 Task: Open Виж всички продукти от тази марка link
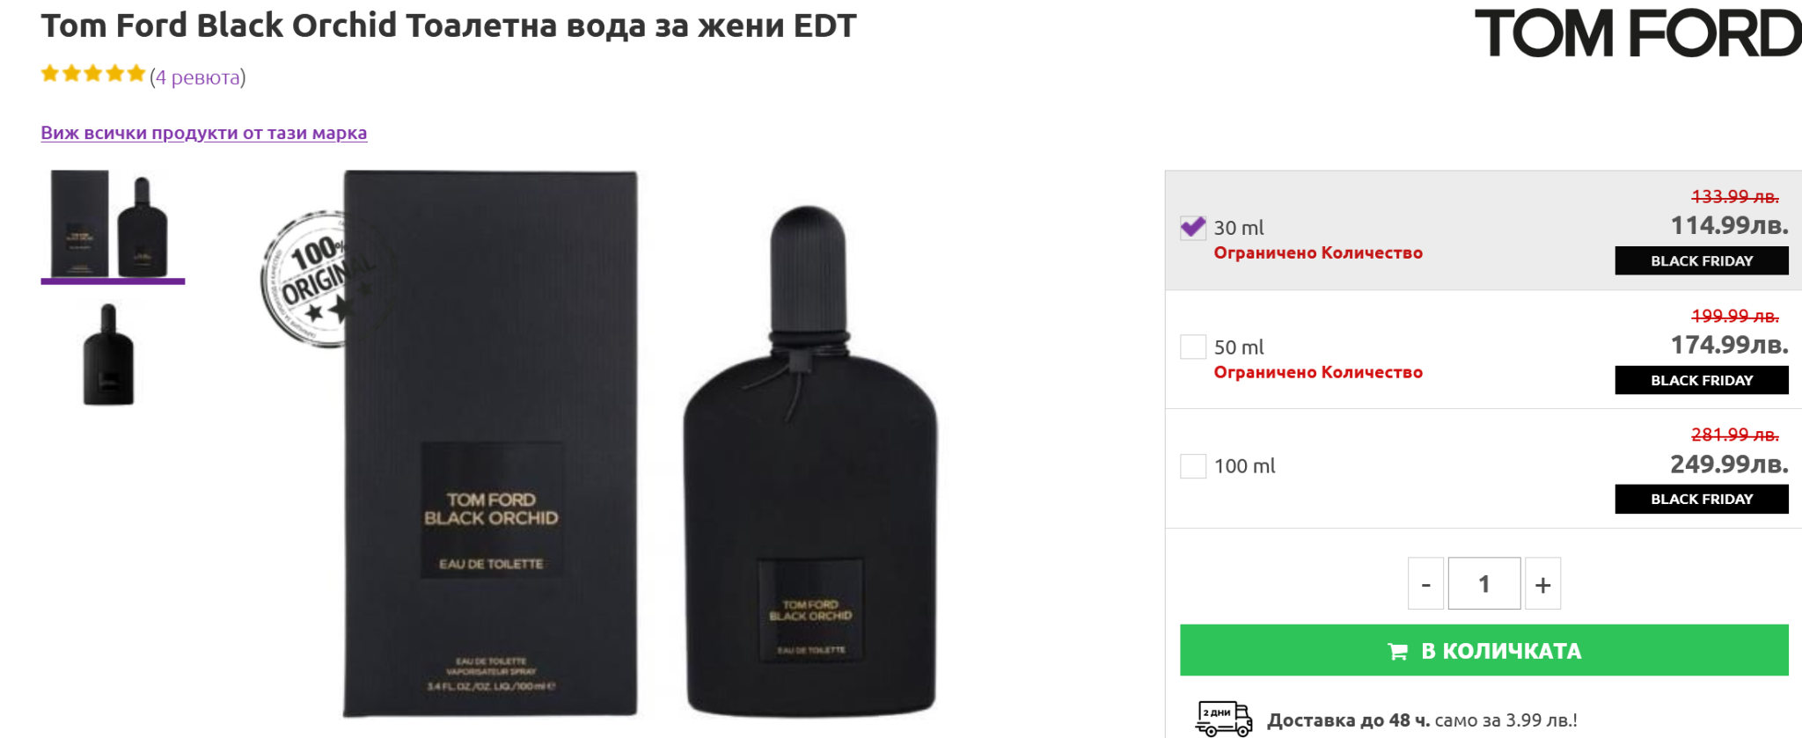tap(203, 133)
